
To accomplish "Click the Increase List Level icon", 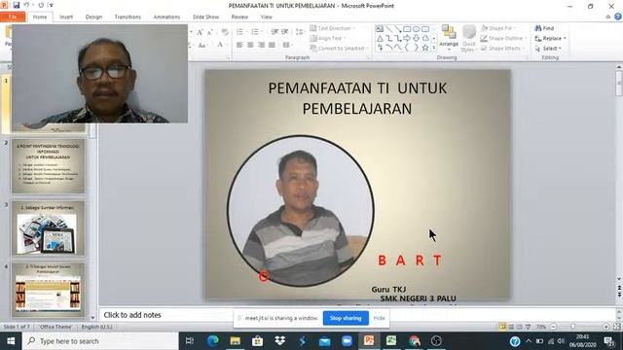I will [285, 32].
